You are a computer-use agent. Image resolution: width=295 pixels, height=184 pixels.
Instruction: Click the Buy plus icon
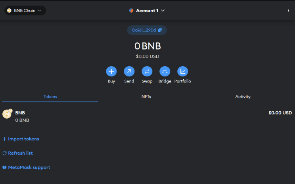coord(111,71)
